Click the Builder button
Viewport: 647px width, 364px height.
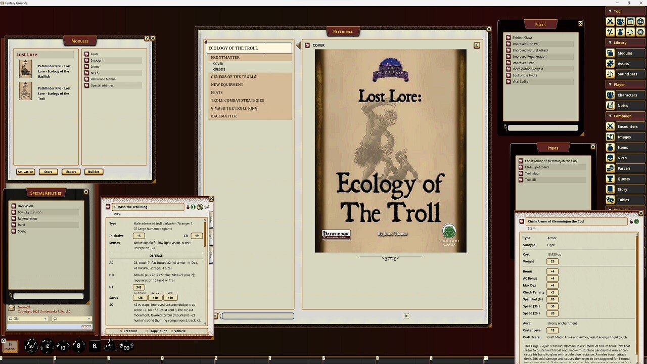(94, 171)
